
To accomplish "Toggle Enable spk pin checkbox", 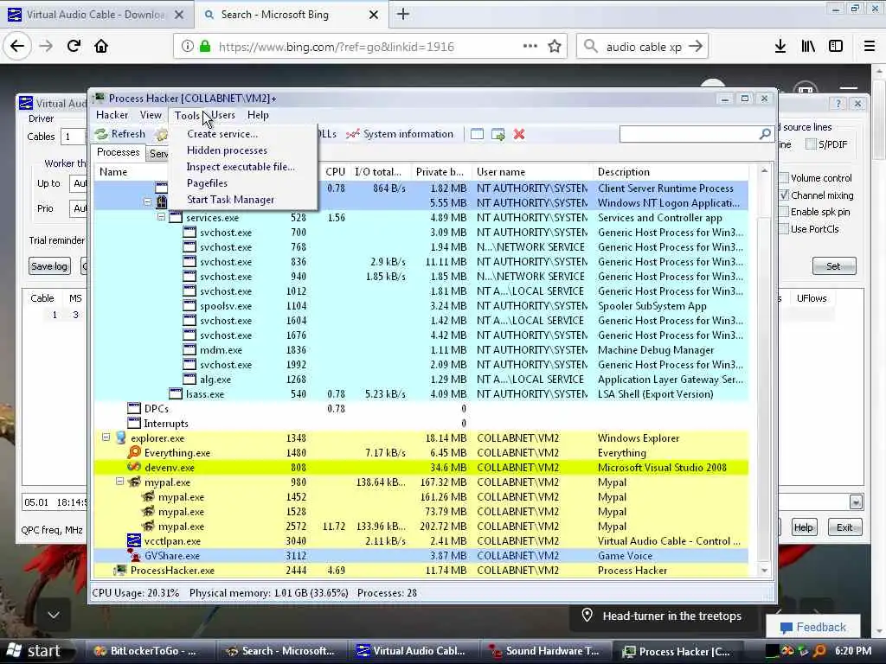I will click(x=784, y=212).
